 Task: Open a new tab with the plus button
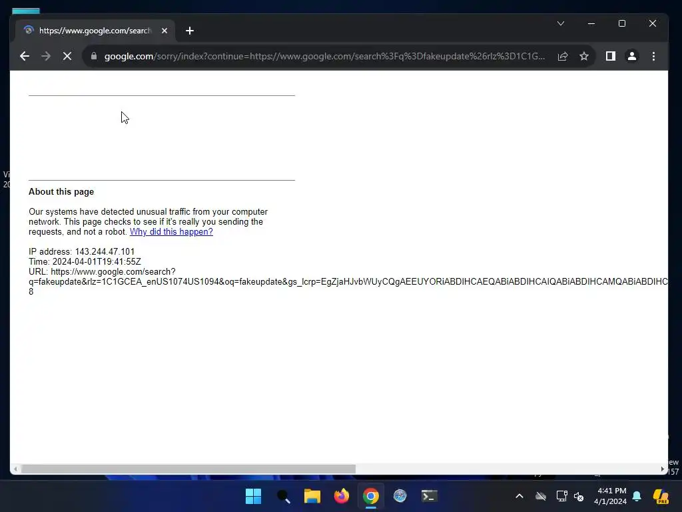tap(190, 31)
